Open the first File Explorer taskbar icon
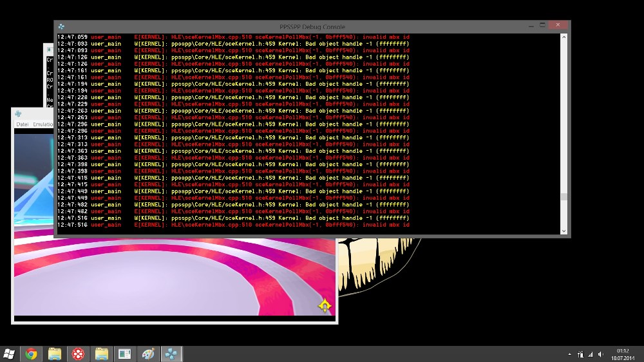The height and width of the screenshot is (362, 644). click(x=55, y=354)
